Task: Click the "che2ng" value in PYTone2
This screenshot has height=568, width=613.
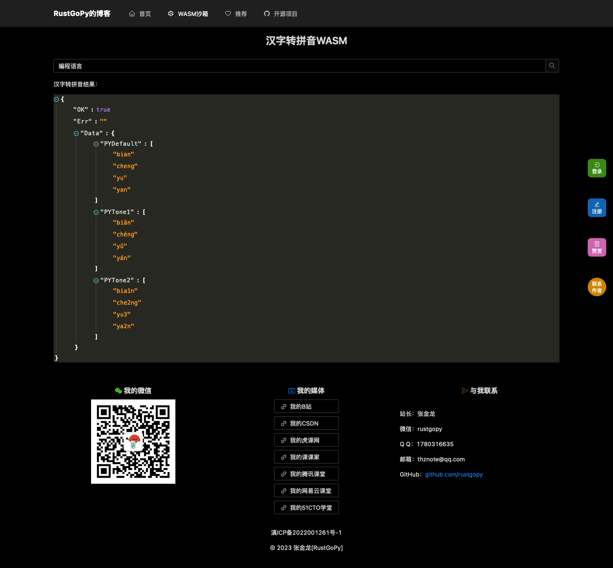Action: pos(127,303)
